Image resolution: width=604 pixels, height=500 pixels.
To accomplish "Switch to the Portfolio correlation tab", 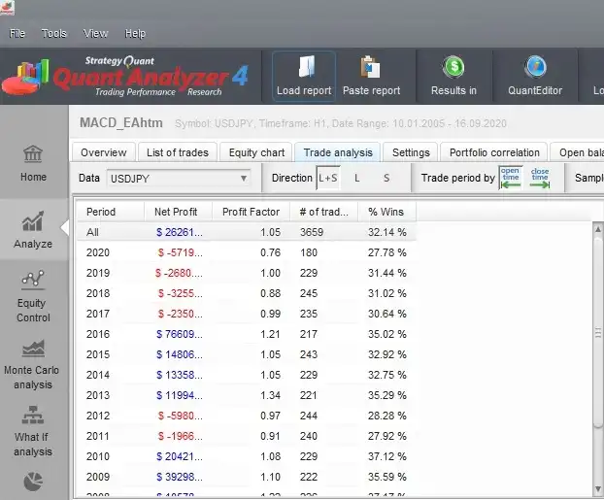I will [494, 152].
